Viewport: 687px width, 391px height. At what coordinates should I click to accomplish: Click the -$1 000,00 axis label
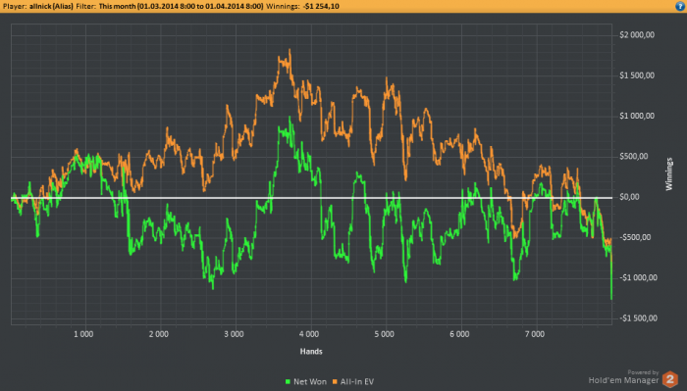point(638,277)
